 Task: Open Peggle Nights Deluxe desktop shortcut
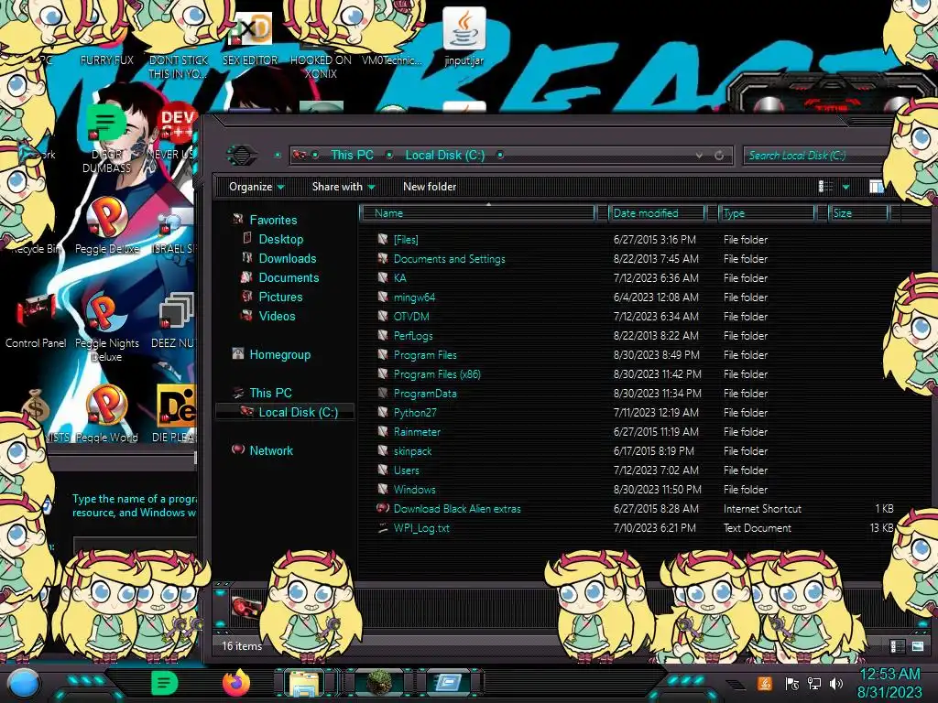(x=107, y=328)
